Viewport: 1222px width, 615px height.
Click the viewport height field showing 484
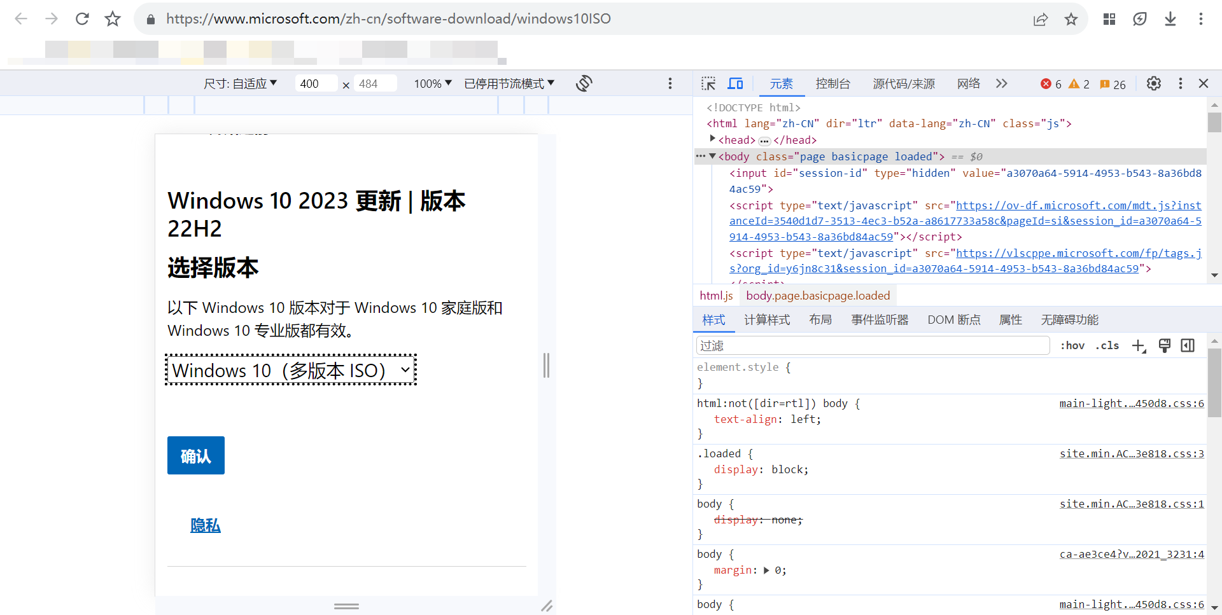click(x=375, y=83)
